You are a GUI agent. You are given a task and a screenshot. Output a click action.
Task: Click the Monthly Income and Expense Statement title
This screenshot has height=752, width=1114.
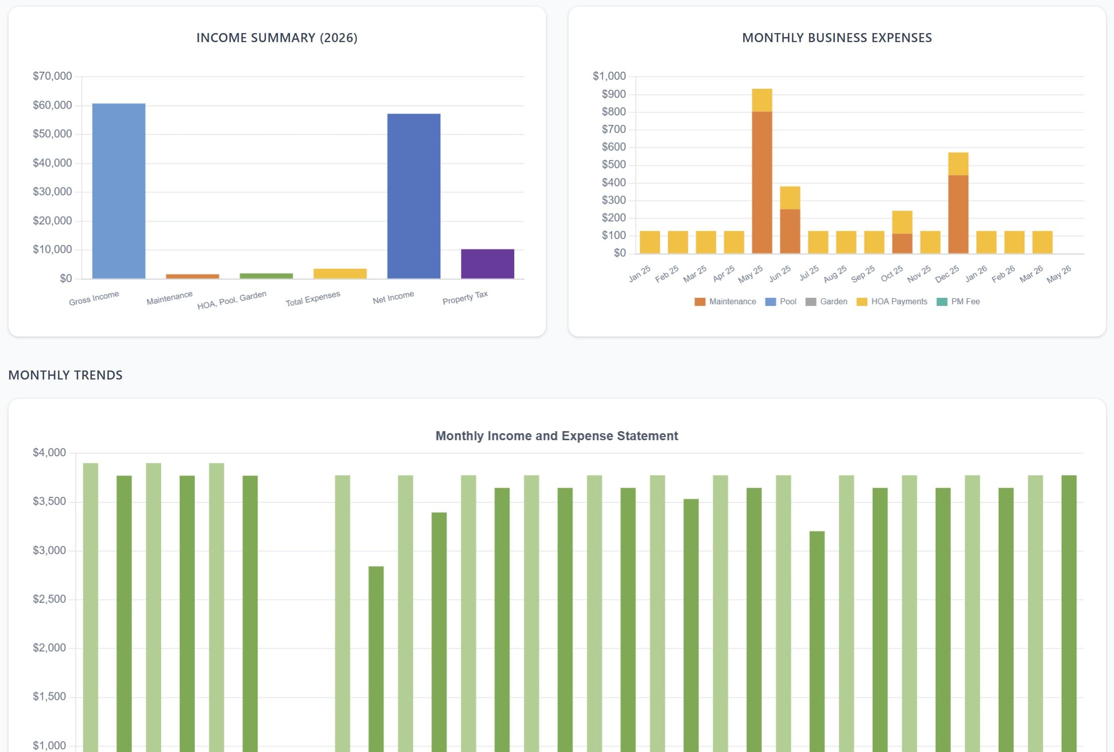click(x=556, y=436)
